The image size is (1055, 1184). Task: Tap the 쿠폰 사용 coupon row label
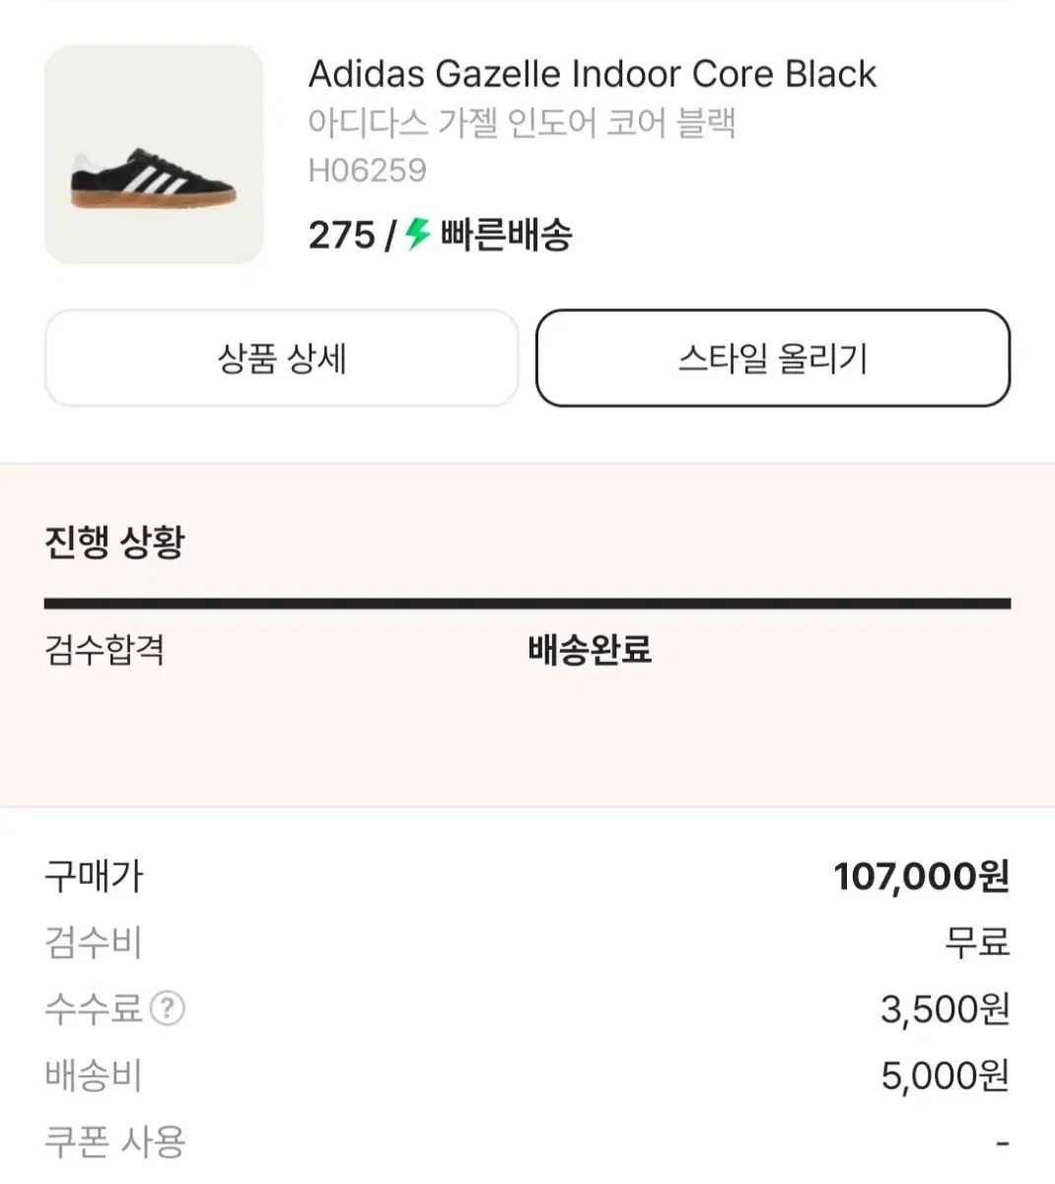(115, 1142)
